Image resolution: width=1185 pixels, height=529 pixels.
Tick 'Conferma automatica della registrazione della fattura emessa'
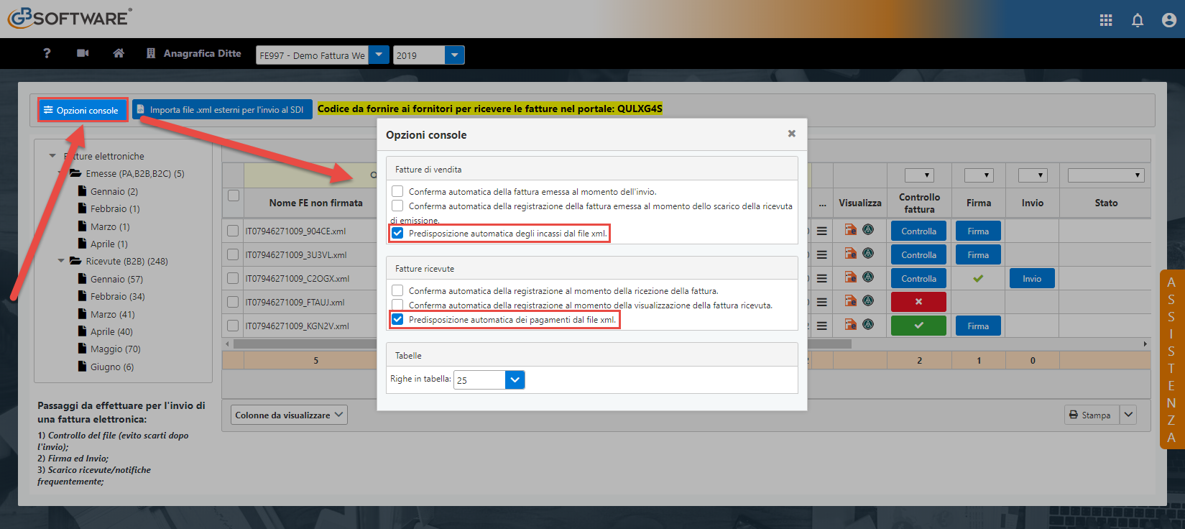397,206
